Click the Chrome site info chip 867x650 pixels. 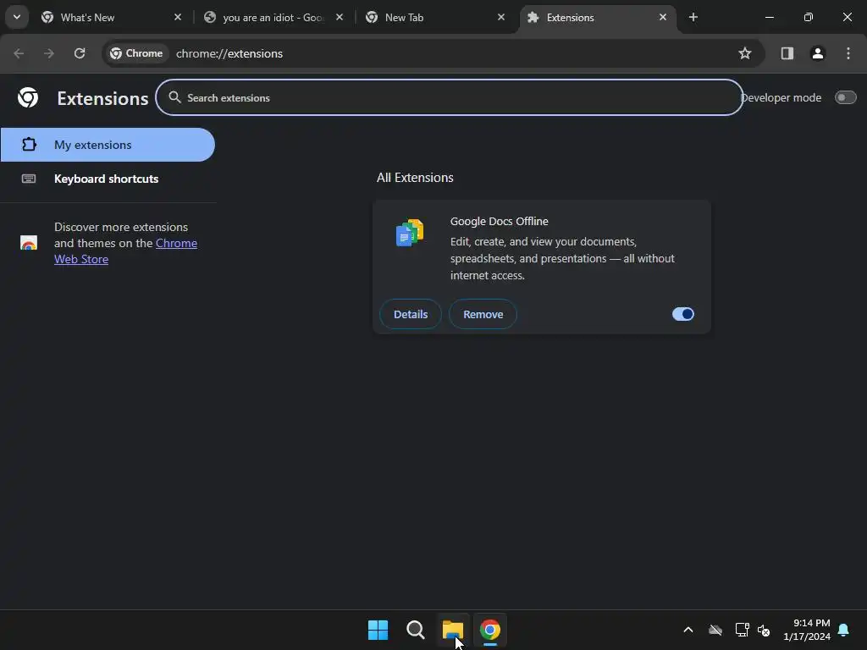(x=136, y=53)
